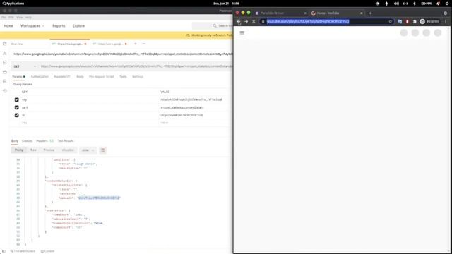This screenshot has height=254, width=452.
Task: Go forward in the browser window
Action: coord(246,22)
